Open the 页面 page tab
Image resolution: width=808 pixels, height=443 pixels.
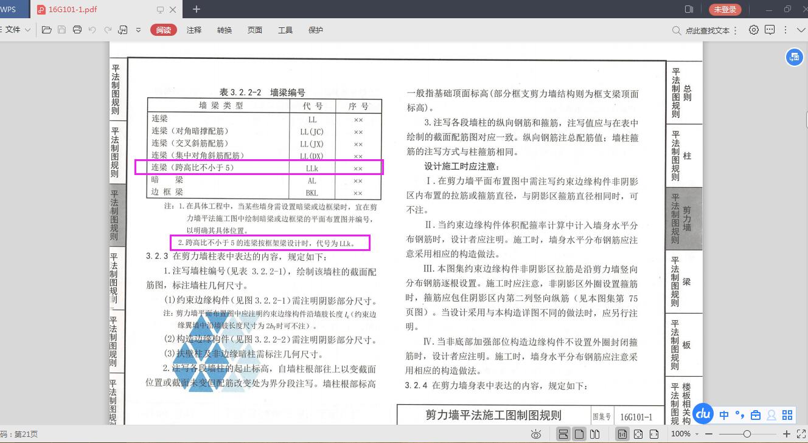[255, 30]
